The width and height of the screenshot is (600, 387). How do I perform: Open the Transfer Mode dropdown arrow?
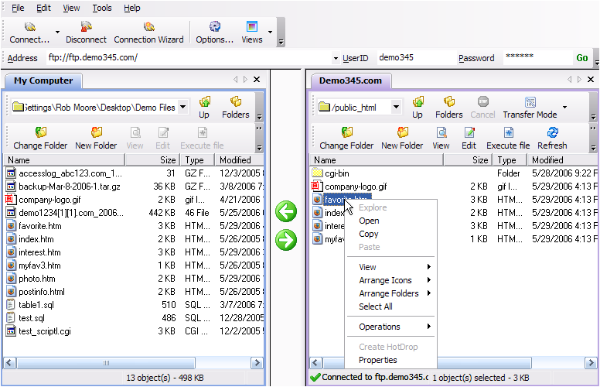564,108
